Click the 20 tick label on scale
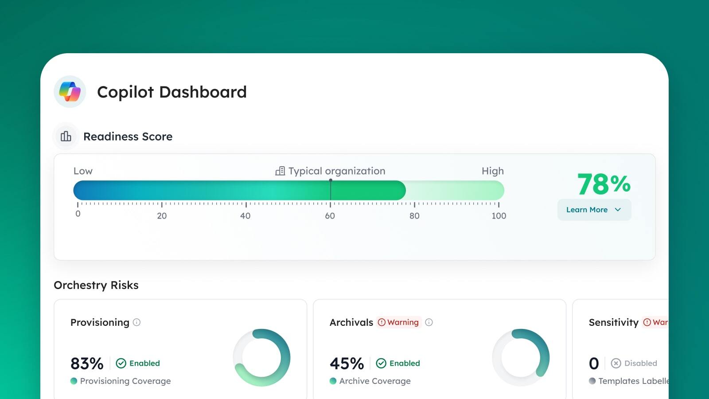The height and width of the screenshot is (399, 709). tap(162, 216)
